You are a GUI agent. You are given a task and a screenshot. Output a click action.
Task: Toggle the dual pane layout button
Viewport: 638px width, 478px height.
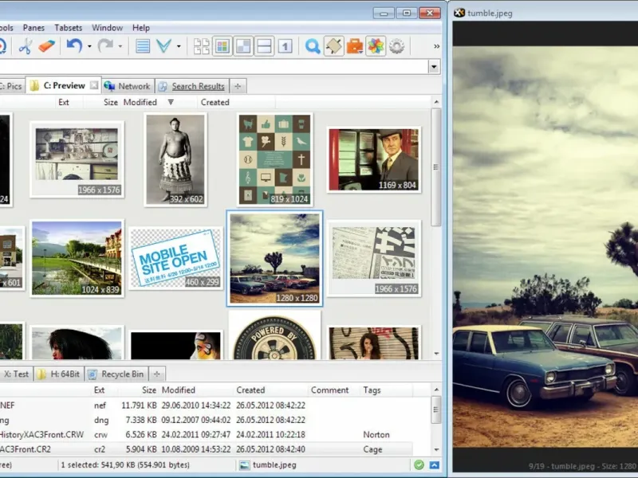[x=264, y=46]
